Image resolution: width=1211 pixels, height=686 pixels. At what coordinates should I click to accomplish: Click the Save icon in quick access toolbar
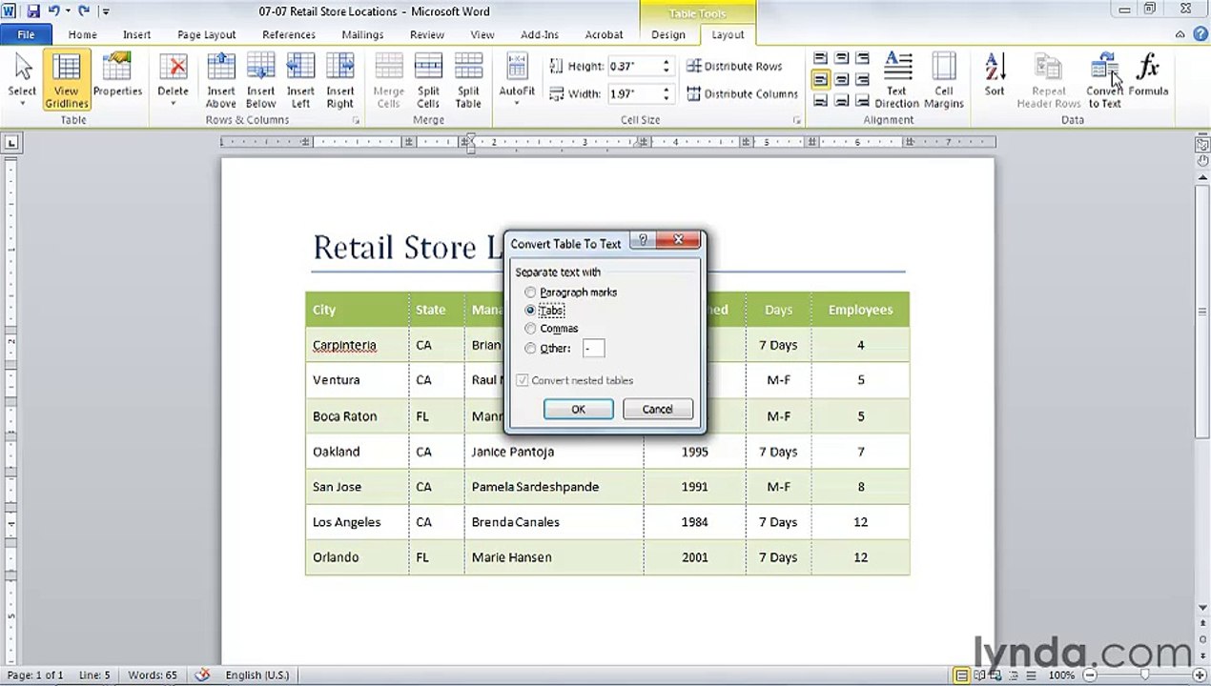click(34, 11)
